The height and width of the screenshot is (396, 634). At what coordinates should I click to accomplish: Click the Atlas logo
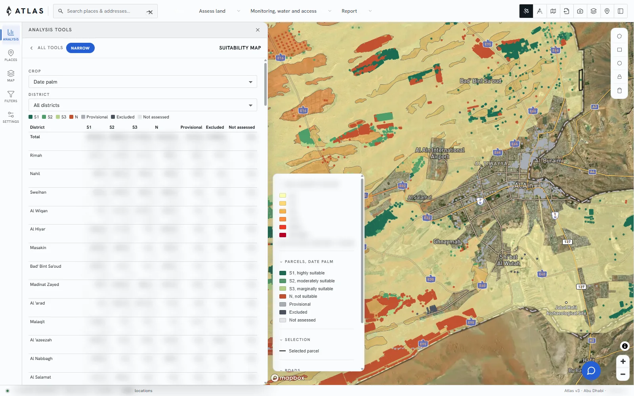25,11
